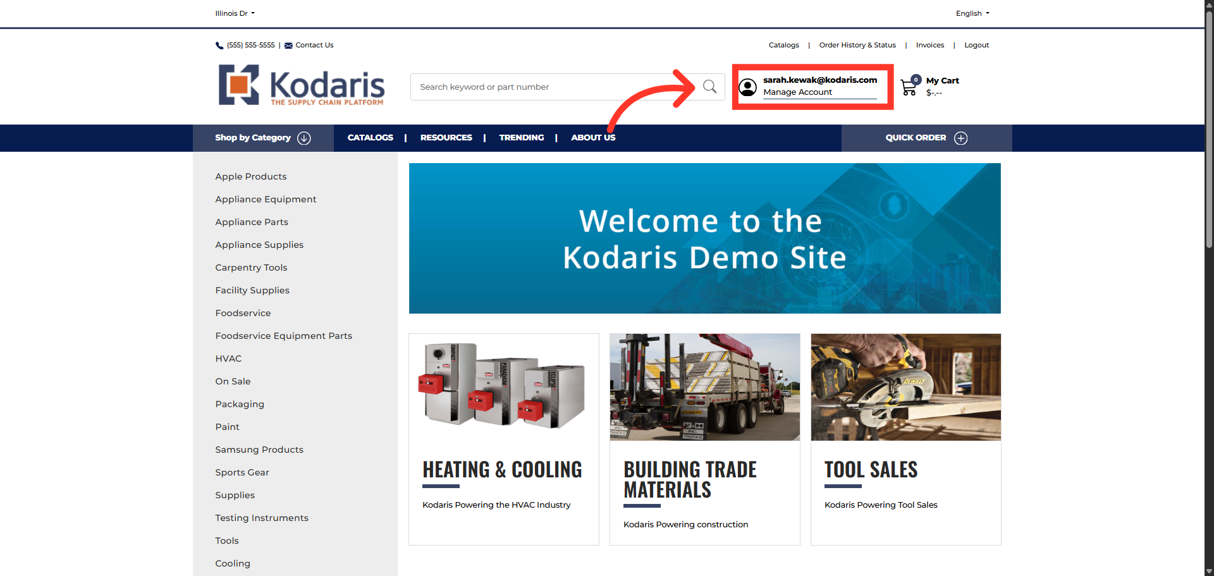Click Kodaris Powering the HVAC Industry text
Image resolution: width=1214 pixels, height=576 pixels.
click(496, 505)
